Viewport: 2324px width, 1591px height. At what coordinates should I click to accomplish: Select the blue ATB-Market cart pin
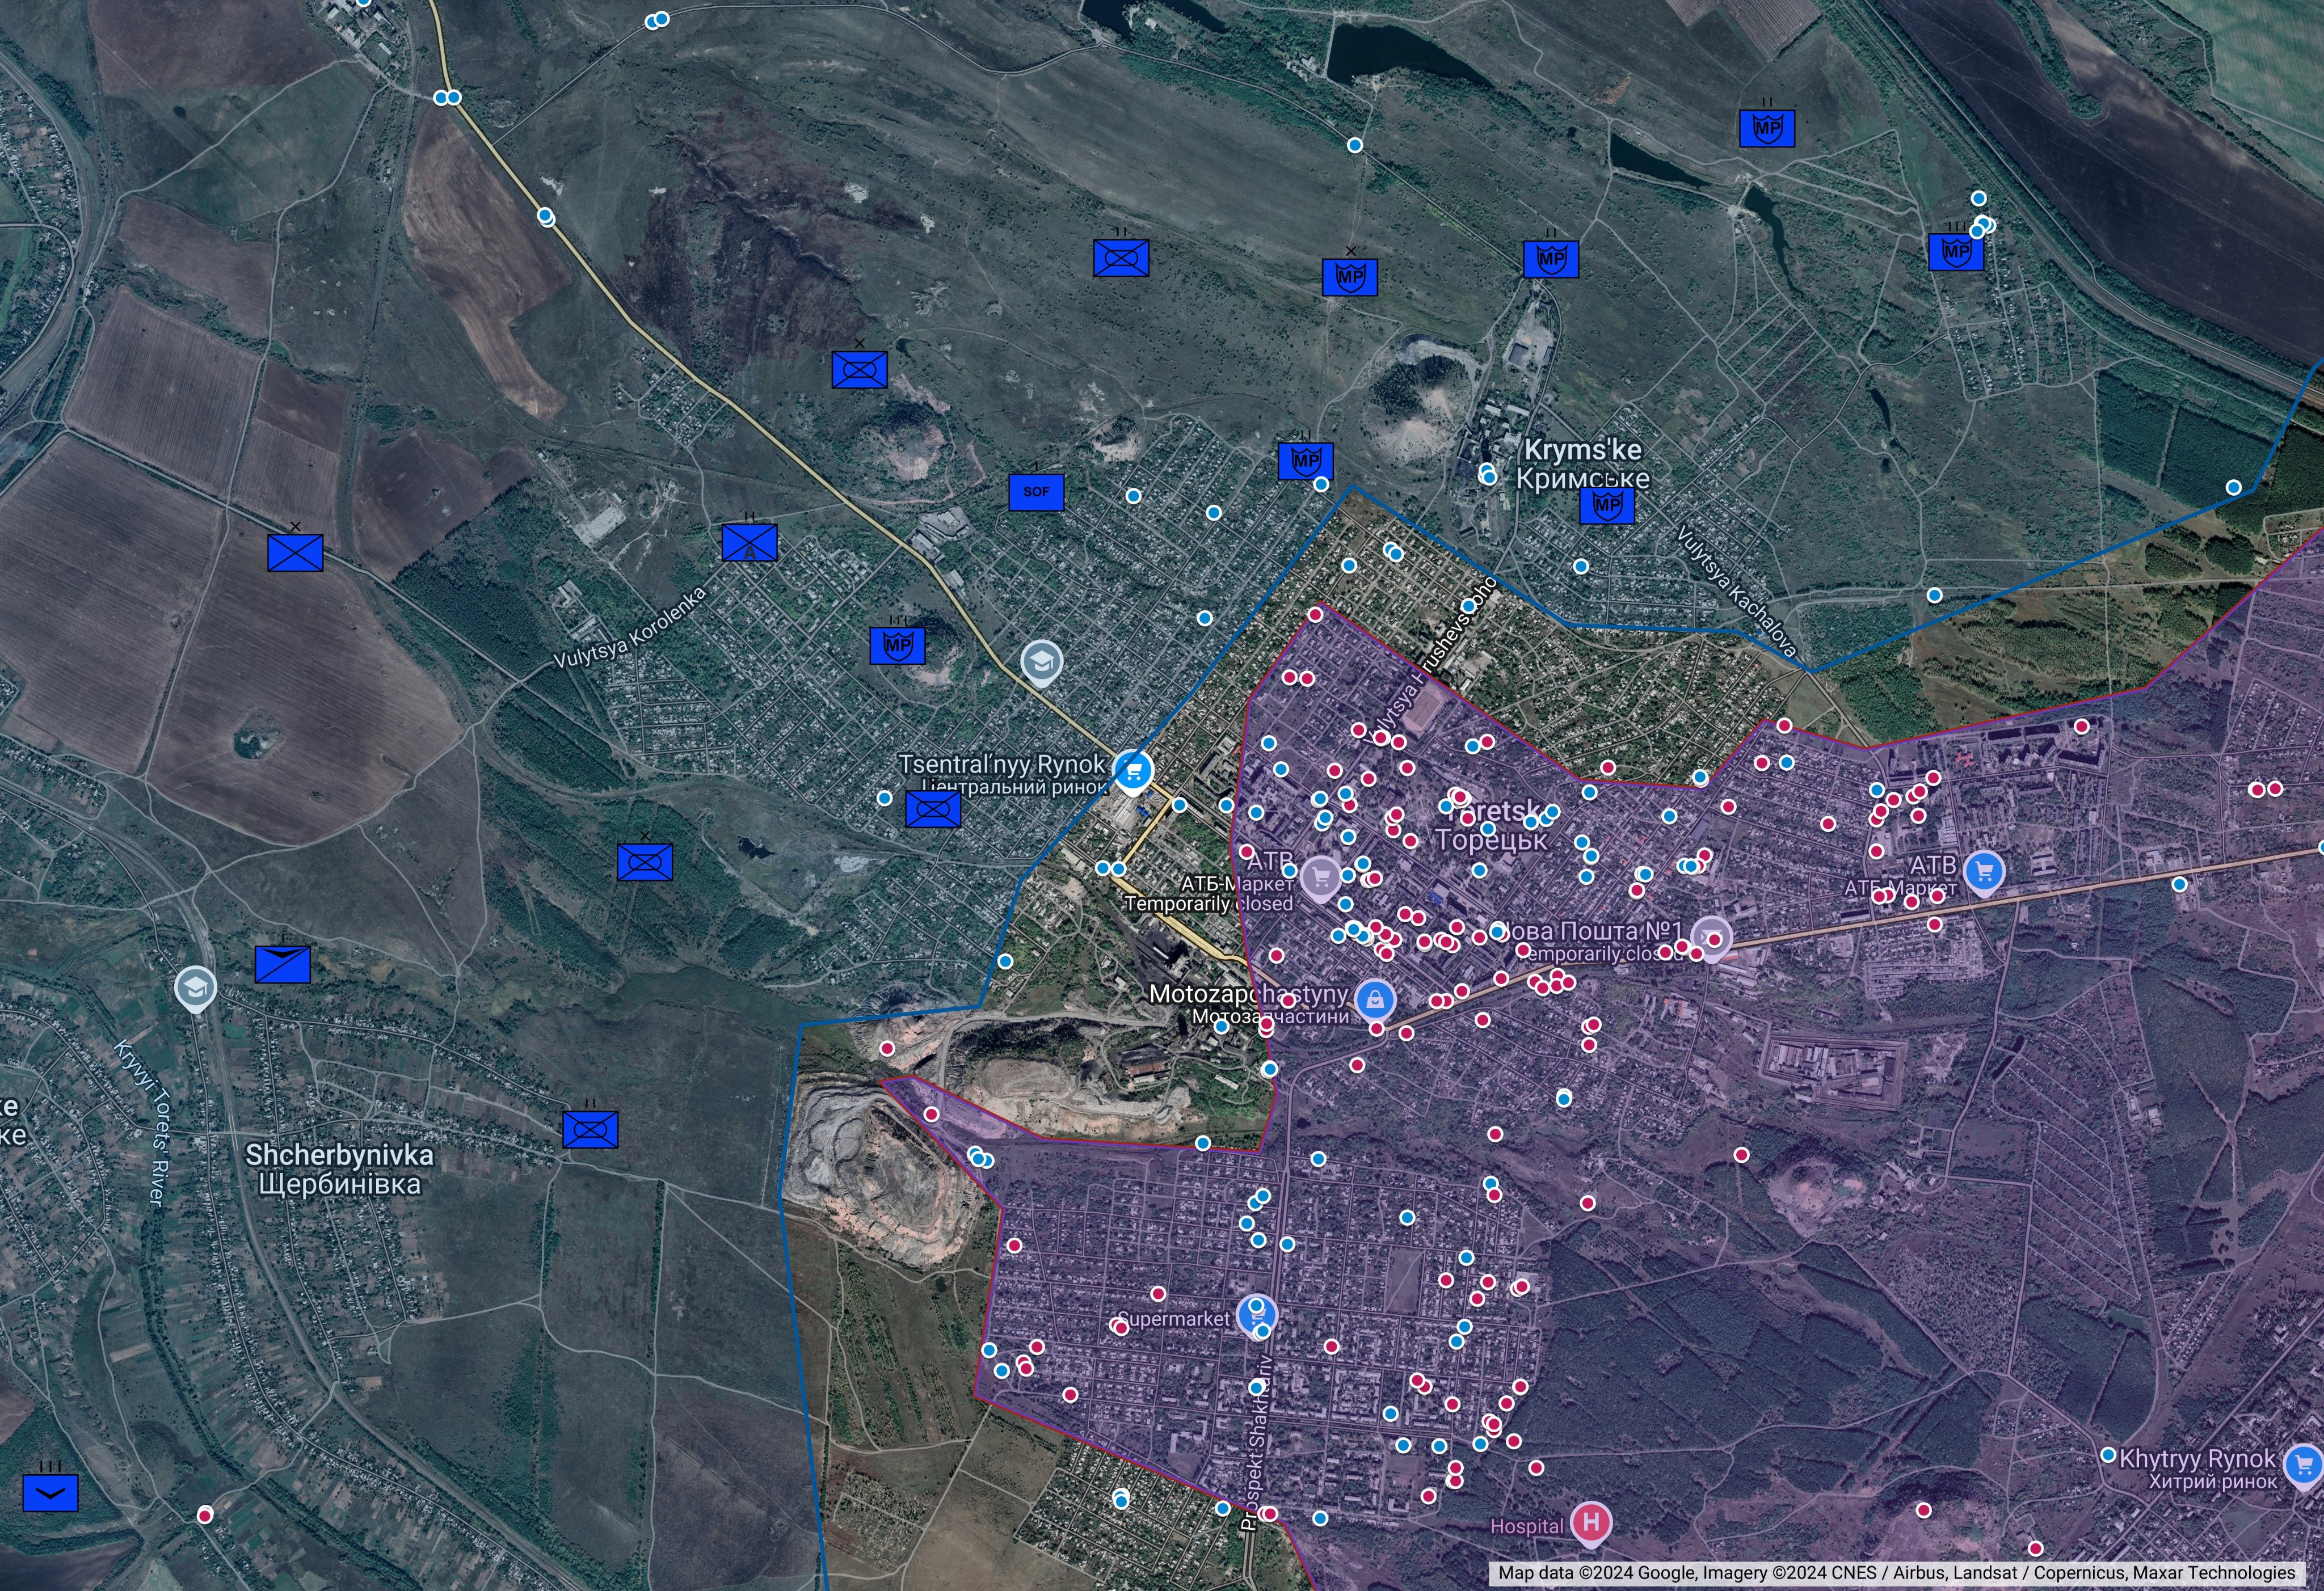click(1984, 871)
